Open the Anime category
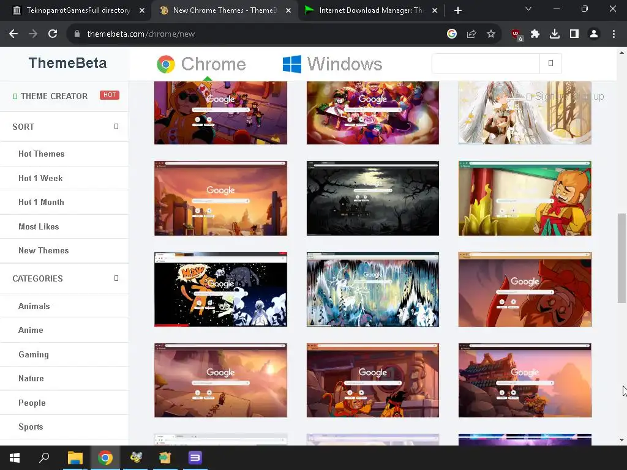The image size is (627, 470). tap(31, 330)
